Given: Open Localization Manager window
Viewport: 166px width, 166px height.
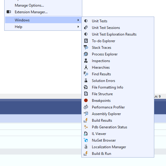Looking at the screenshot, I should [x=118, y=147].
